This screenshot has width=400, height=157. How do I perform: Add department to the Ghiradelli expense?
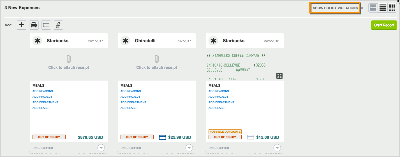[133, 102]
